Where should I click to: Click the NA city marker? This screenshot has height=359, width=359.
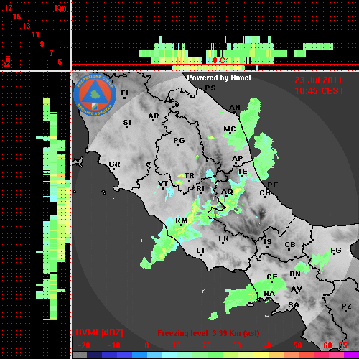point(269,294)
